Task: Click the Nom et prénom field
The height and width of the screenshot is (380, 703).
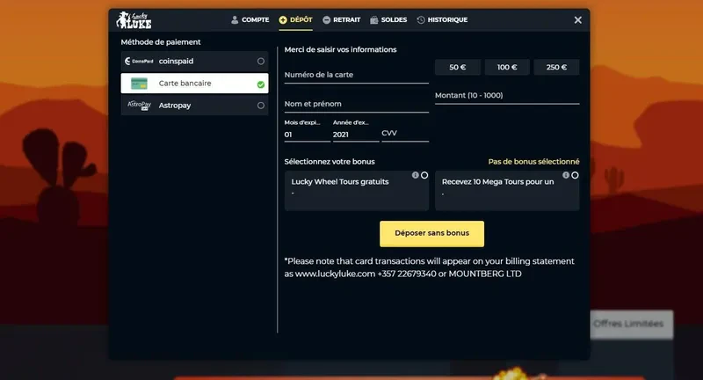Action: (x=357, y=104)
